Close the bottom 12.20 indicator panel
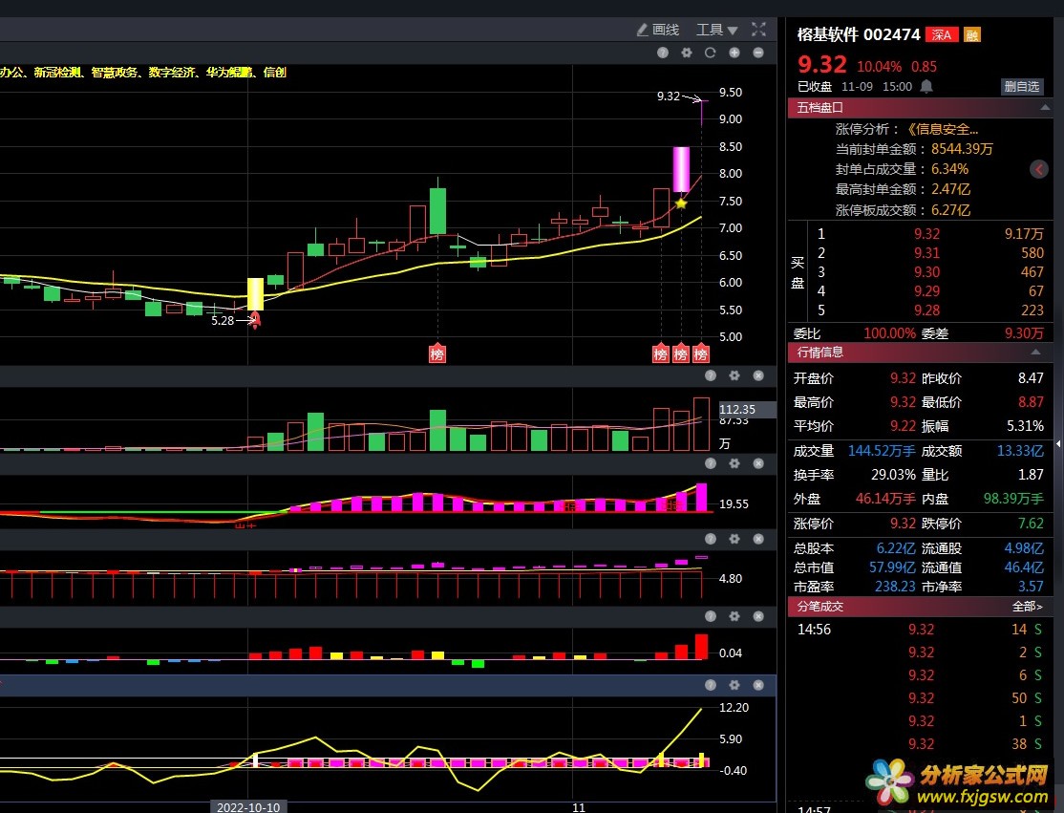1064x813 pixels. pyautogui.click(x=758, y=685)
